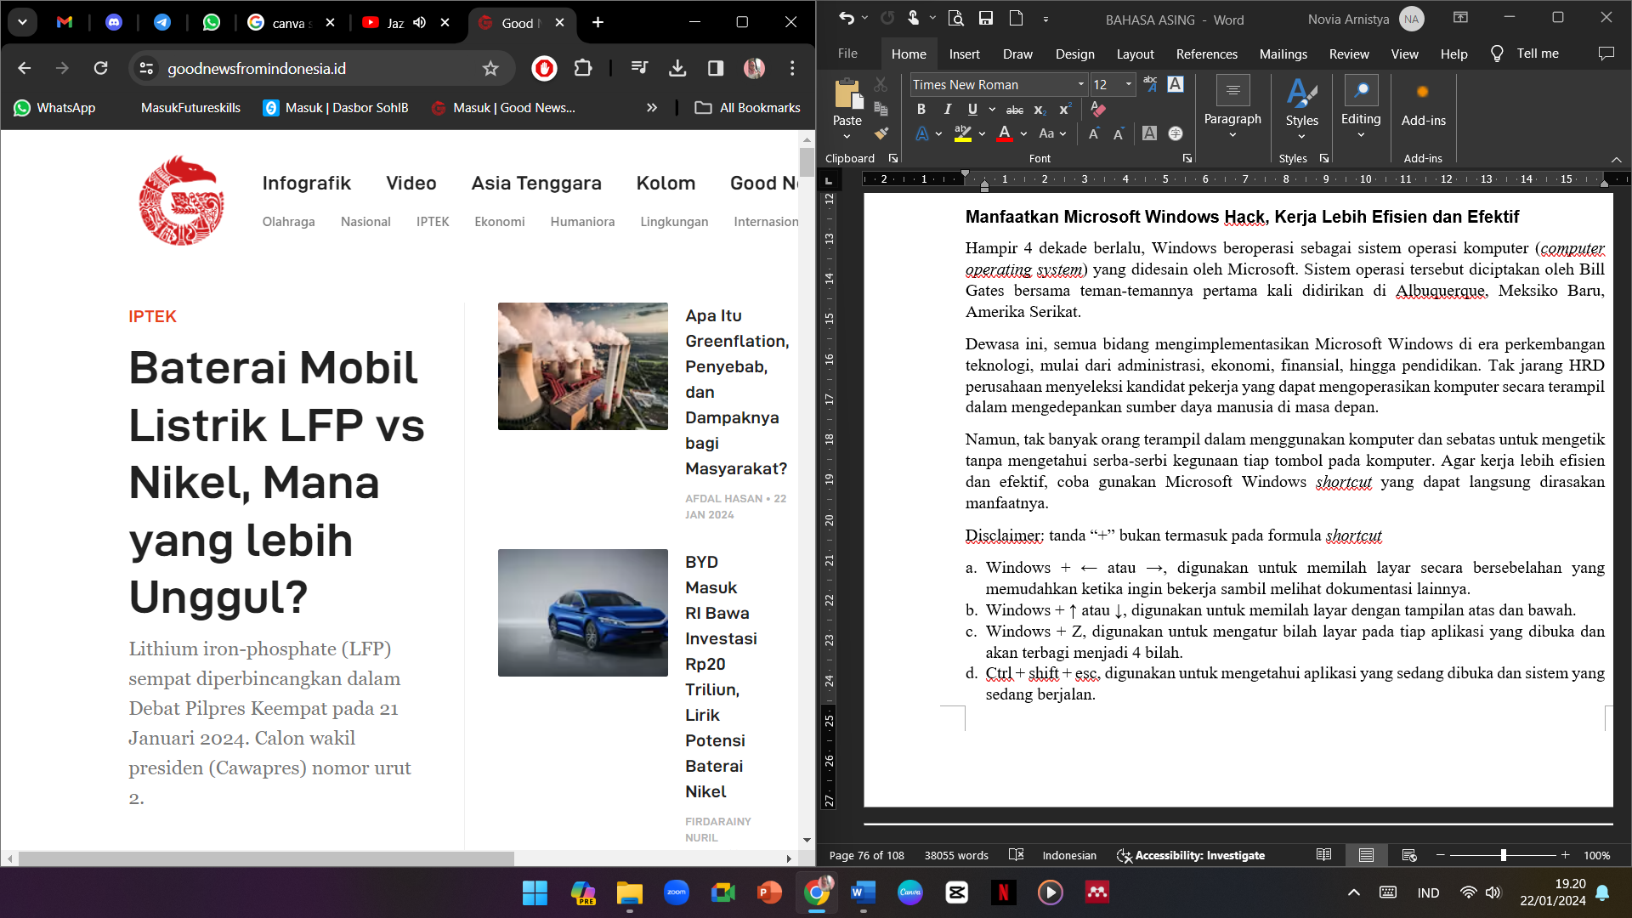Open Change Case dropdown

point(1052,133)
